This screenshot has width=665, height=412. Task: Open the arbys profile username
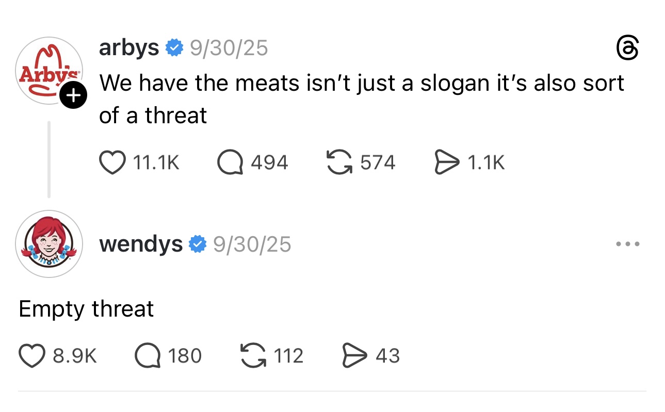129,48
